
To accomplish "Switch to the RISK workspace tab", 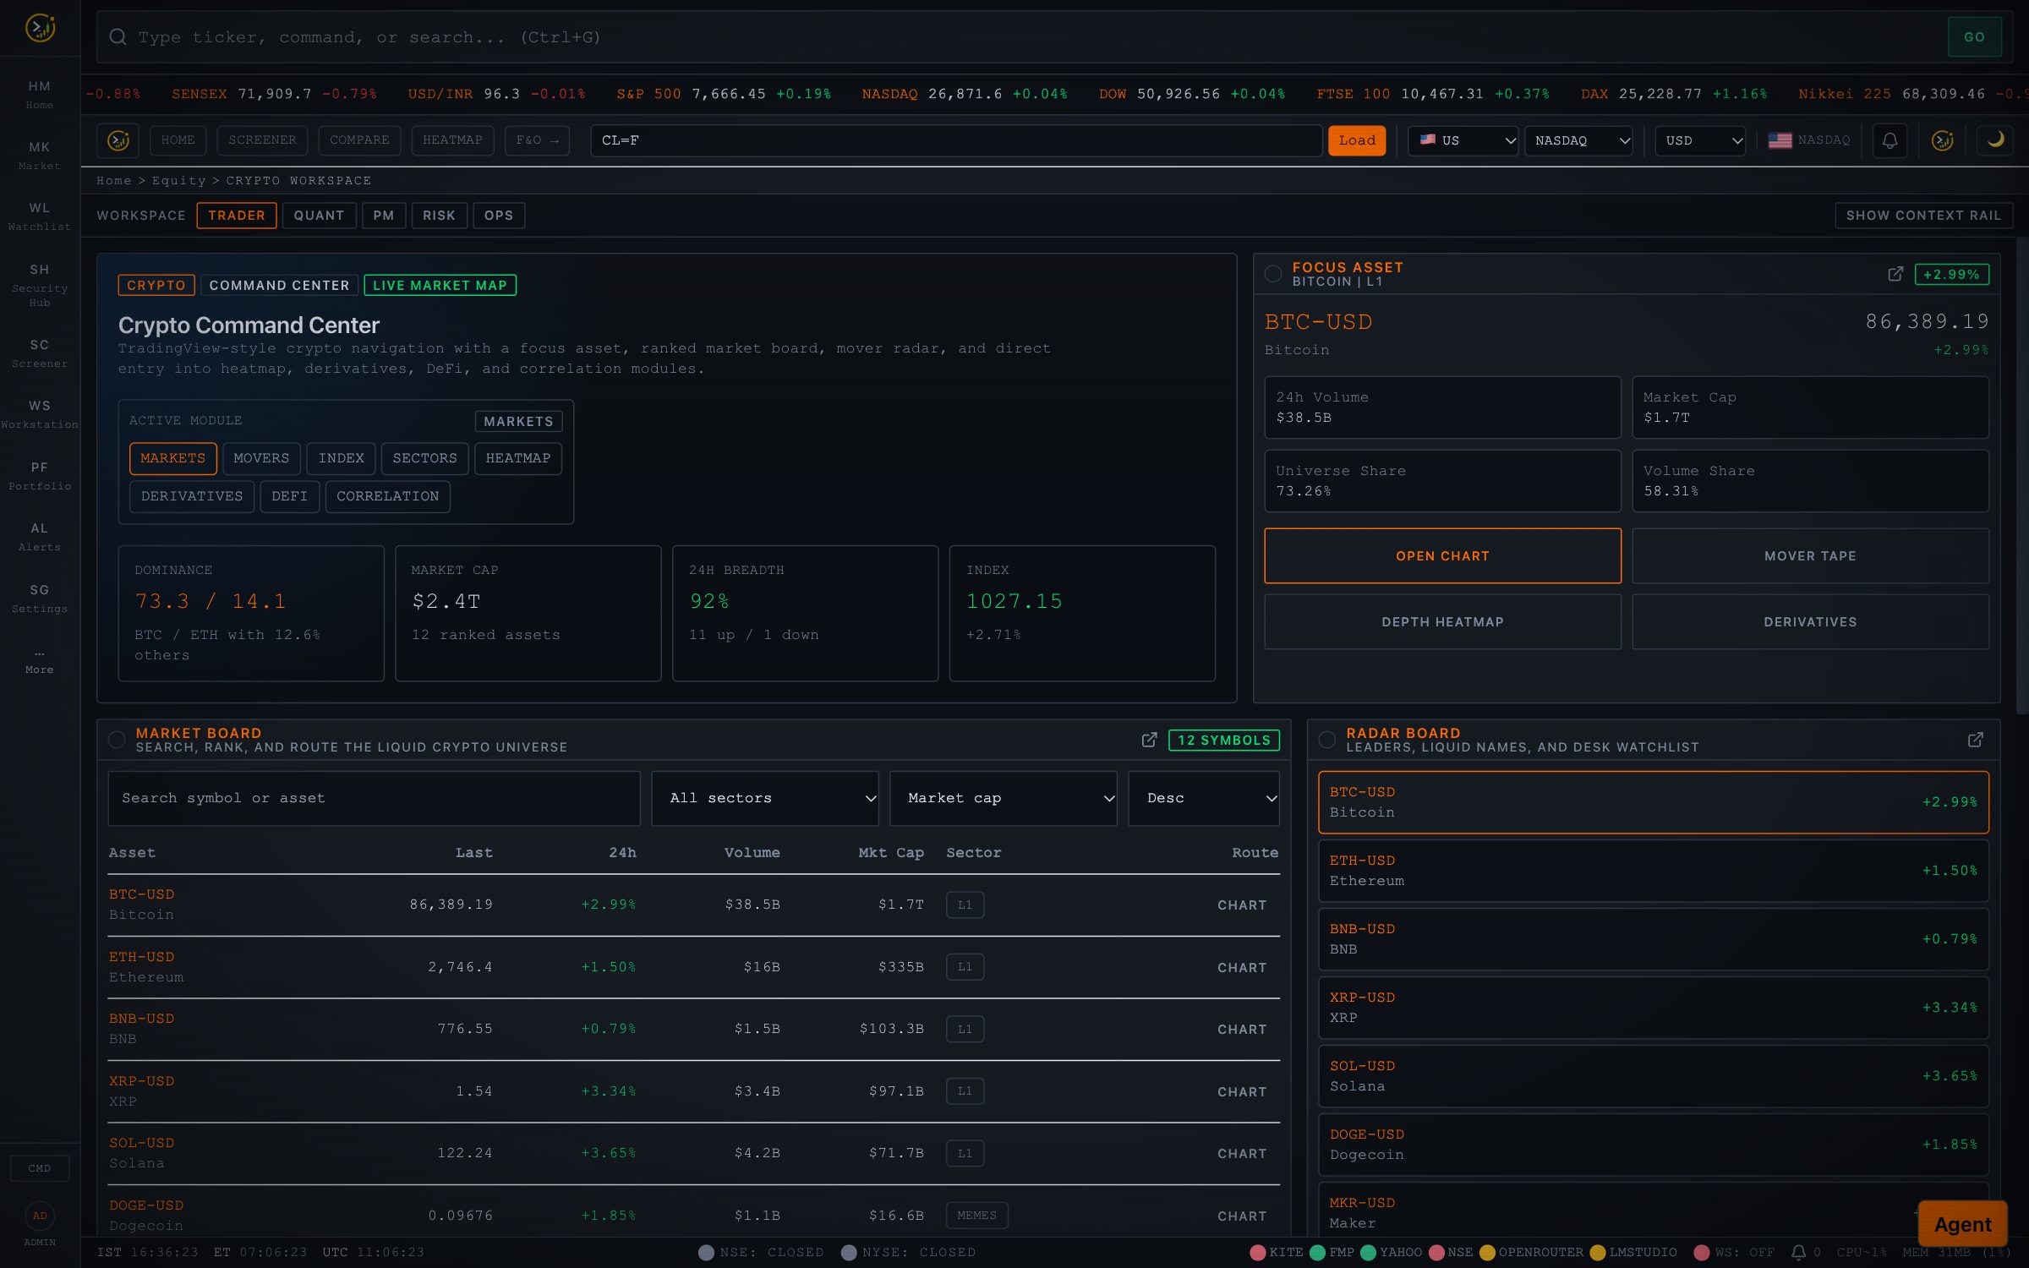I will point(439,216).
